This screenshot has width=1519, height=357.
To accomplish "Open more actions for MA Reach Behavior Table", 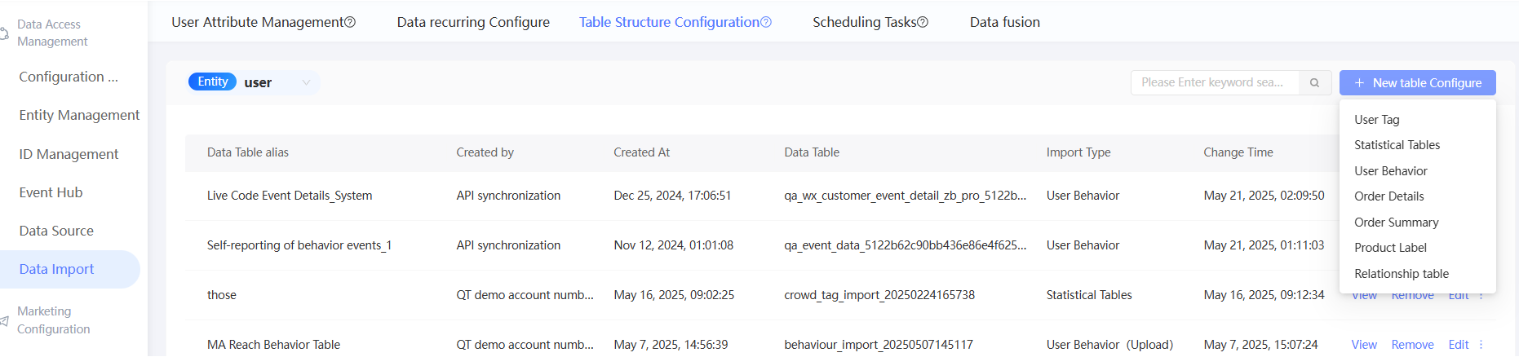I will click(x=1481, y=345).
